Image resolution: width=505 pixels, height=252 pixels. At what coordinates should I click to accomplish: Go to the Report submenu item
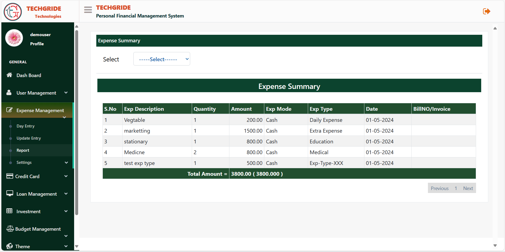(23, 150)
